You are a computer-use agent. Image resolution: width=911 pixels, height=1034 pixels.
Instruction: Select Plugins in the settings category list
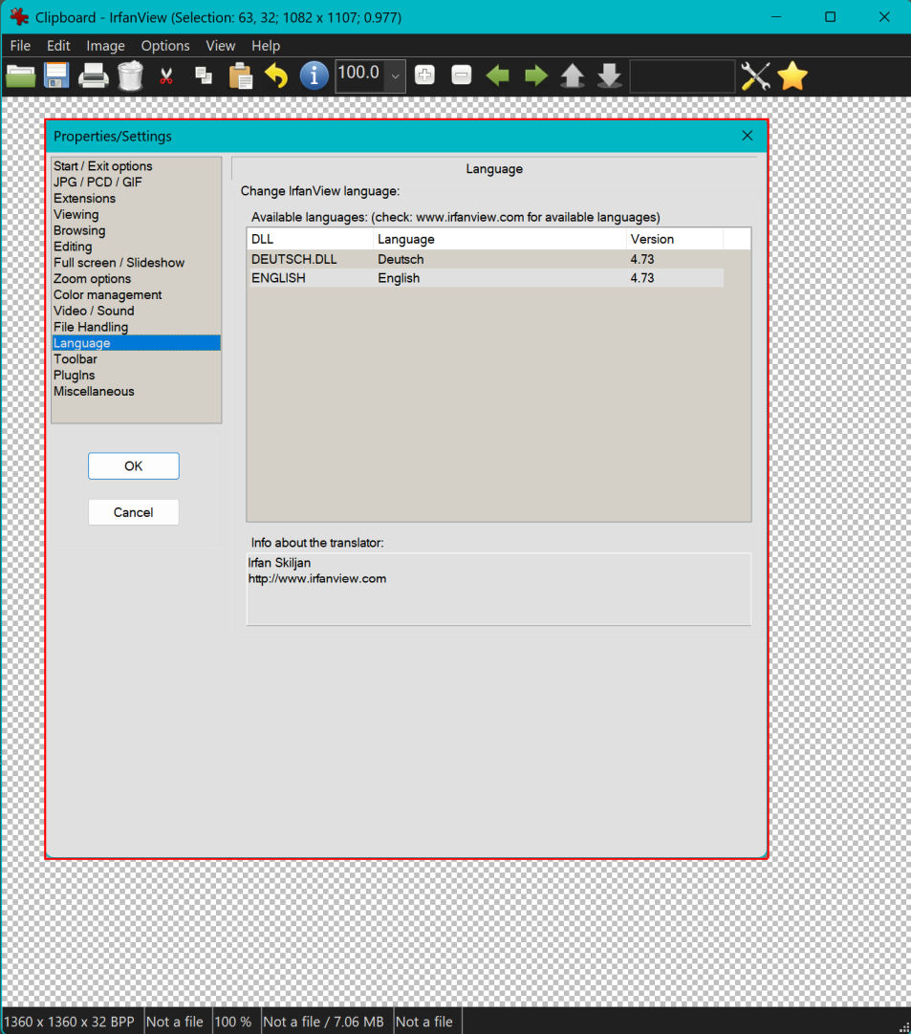(x=75, y=376)
